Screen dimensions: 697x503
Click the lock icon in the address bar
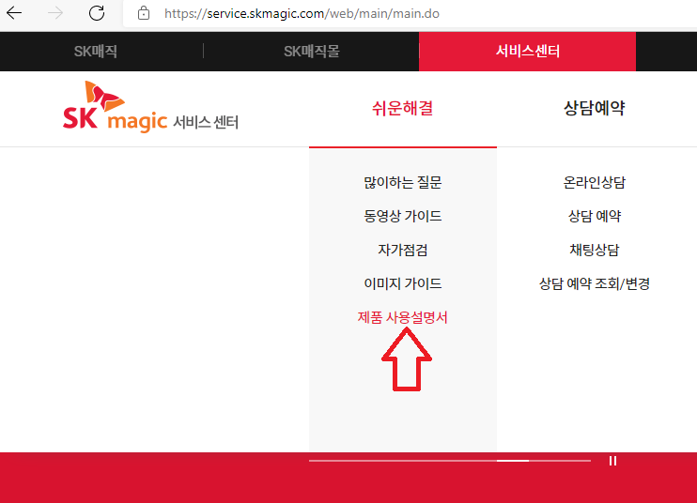tap(144, 14)
